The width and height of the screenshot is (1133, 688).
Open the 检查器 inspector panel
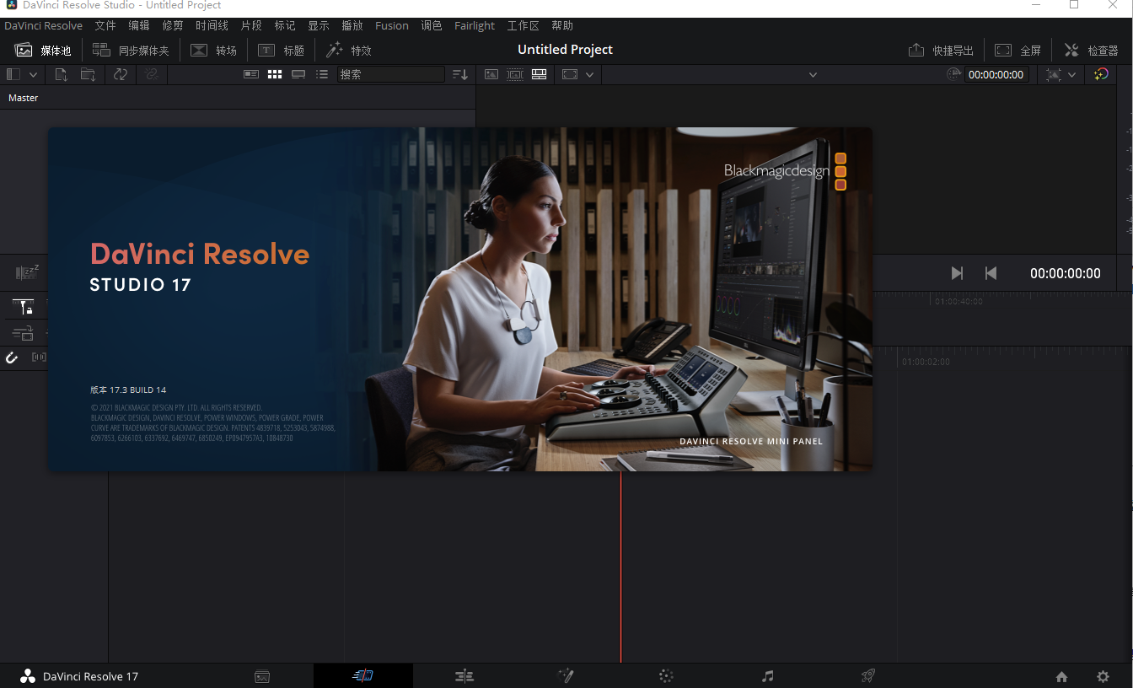[1091, 51]
